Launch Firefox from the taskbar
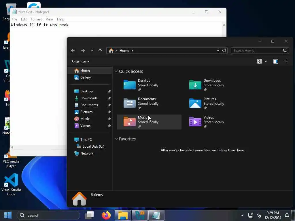The height and width of the screenshot is (221, 295). [x=106, y=215]
